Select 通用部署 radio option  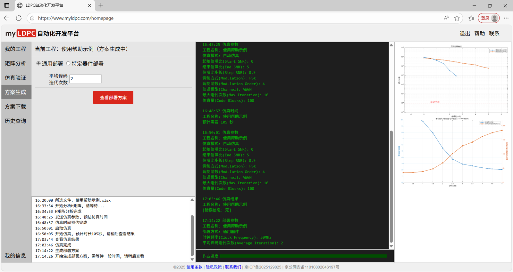(x=38, y=64)
